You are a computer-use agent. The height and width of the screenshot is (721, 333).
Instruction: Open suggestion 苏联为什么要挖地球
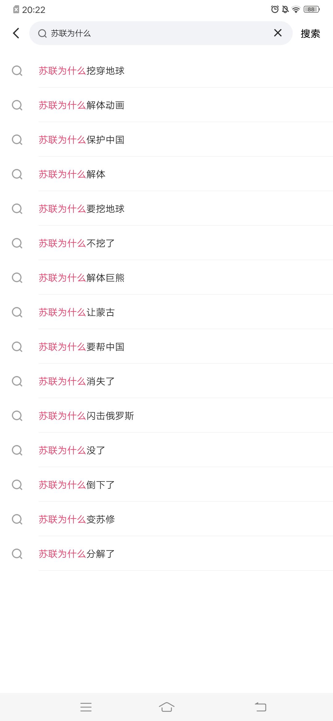click(81, 209)
